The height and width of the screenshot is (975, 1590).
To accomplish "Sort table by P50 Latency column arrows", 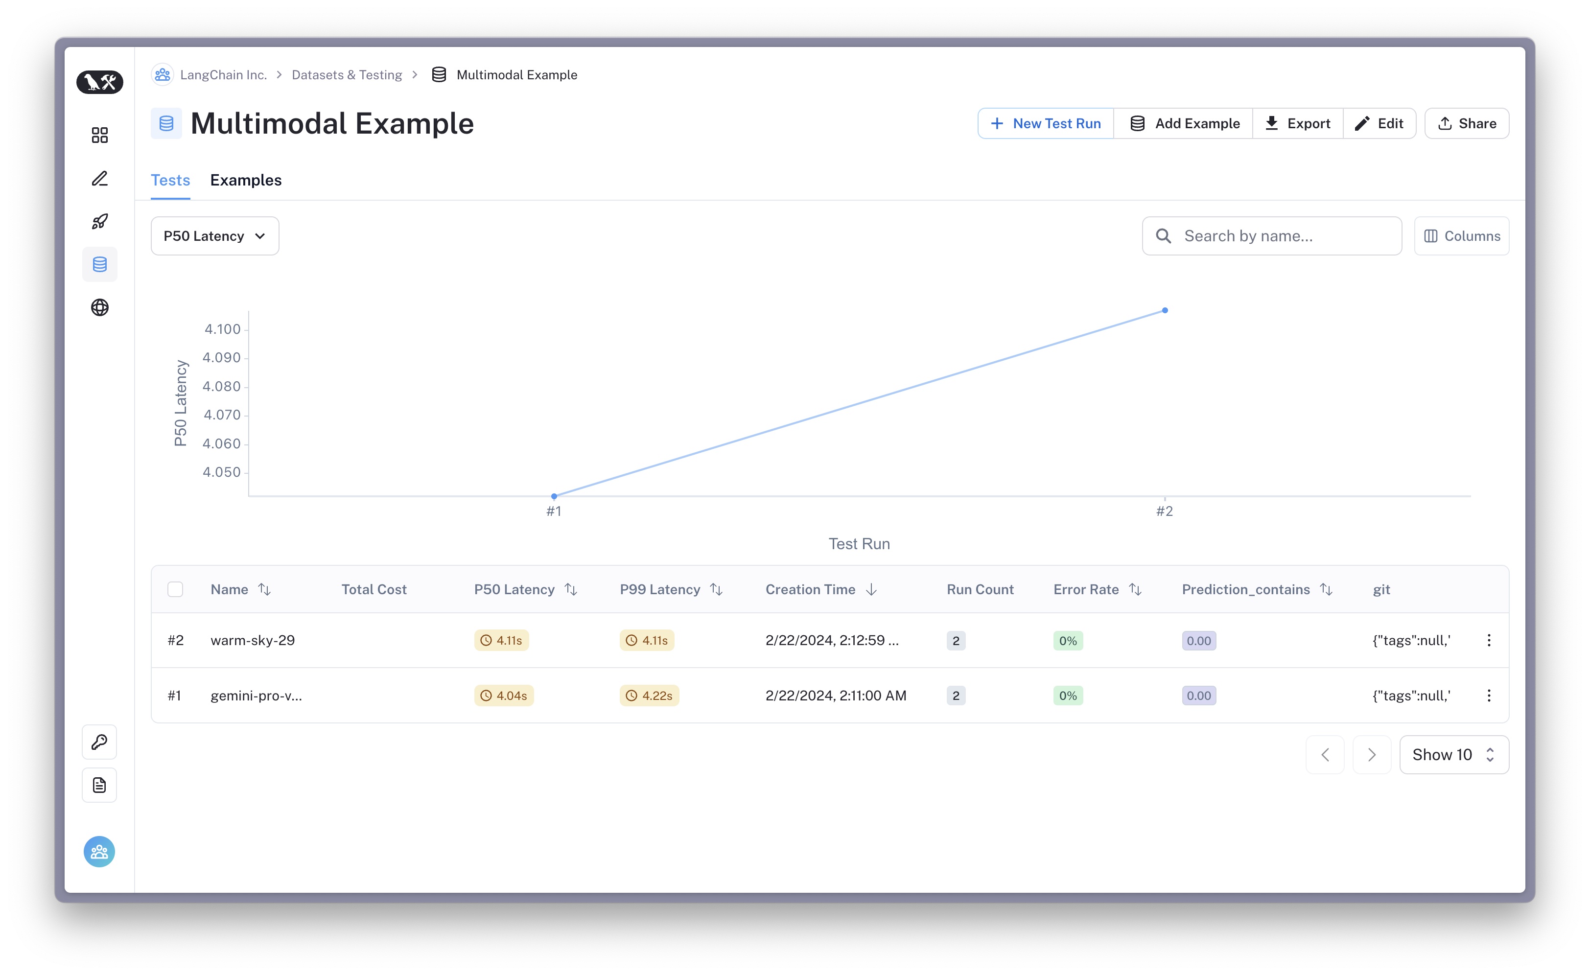I will pos(571,589).
